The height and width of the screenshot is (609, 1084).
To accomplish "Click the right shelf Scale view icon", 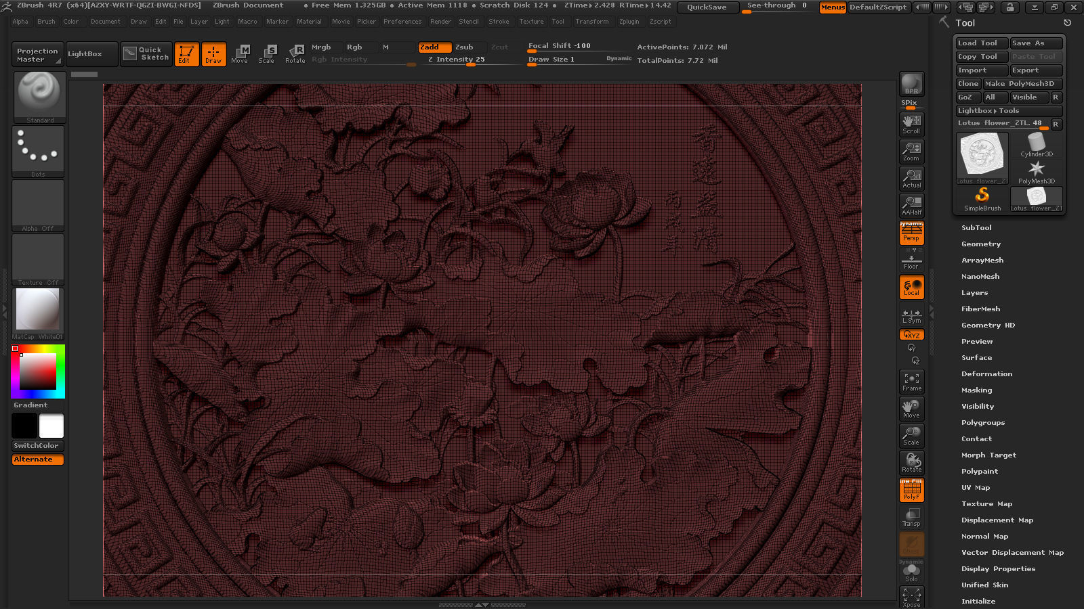I will pyautogui.click(x=911, y=436).
